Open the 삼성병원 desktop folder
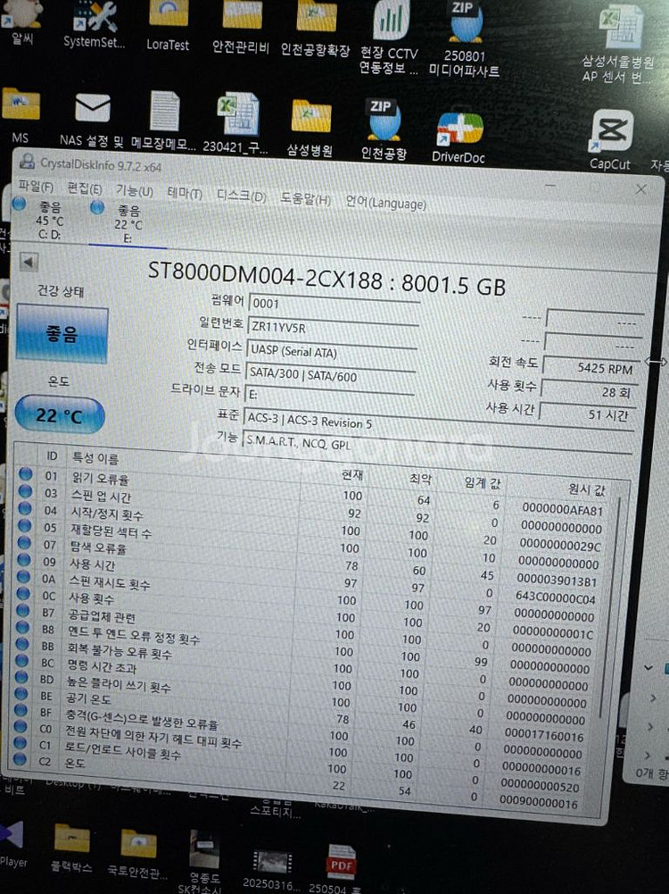The image size is (669, 894). (x=310, y=128)
